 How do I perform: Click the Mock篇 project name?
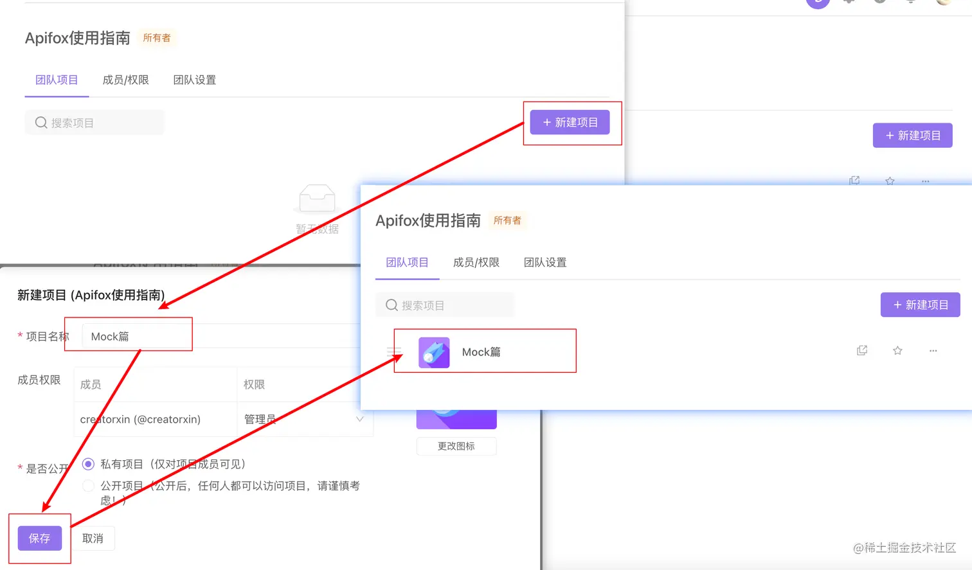(481, 352)
